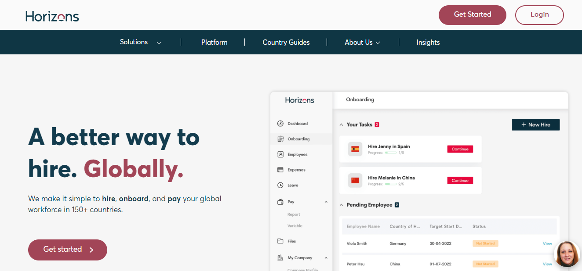
Task: Click the Germany country cell
Action: [398, 243]
